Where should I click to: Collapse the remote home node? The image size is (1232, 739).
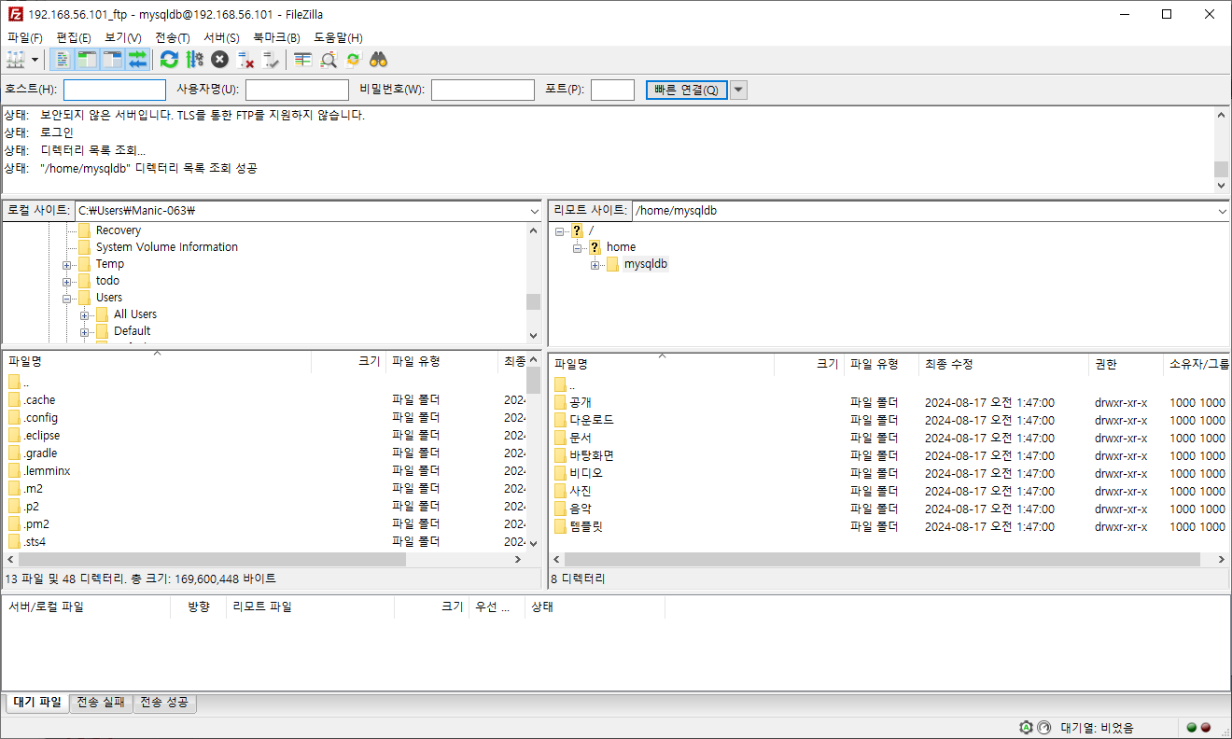[577, 247]
